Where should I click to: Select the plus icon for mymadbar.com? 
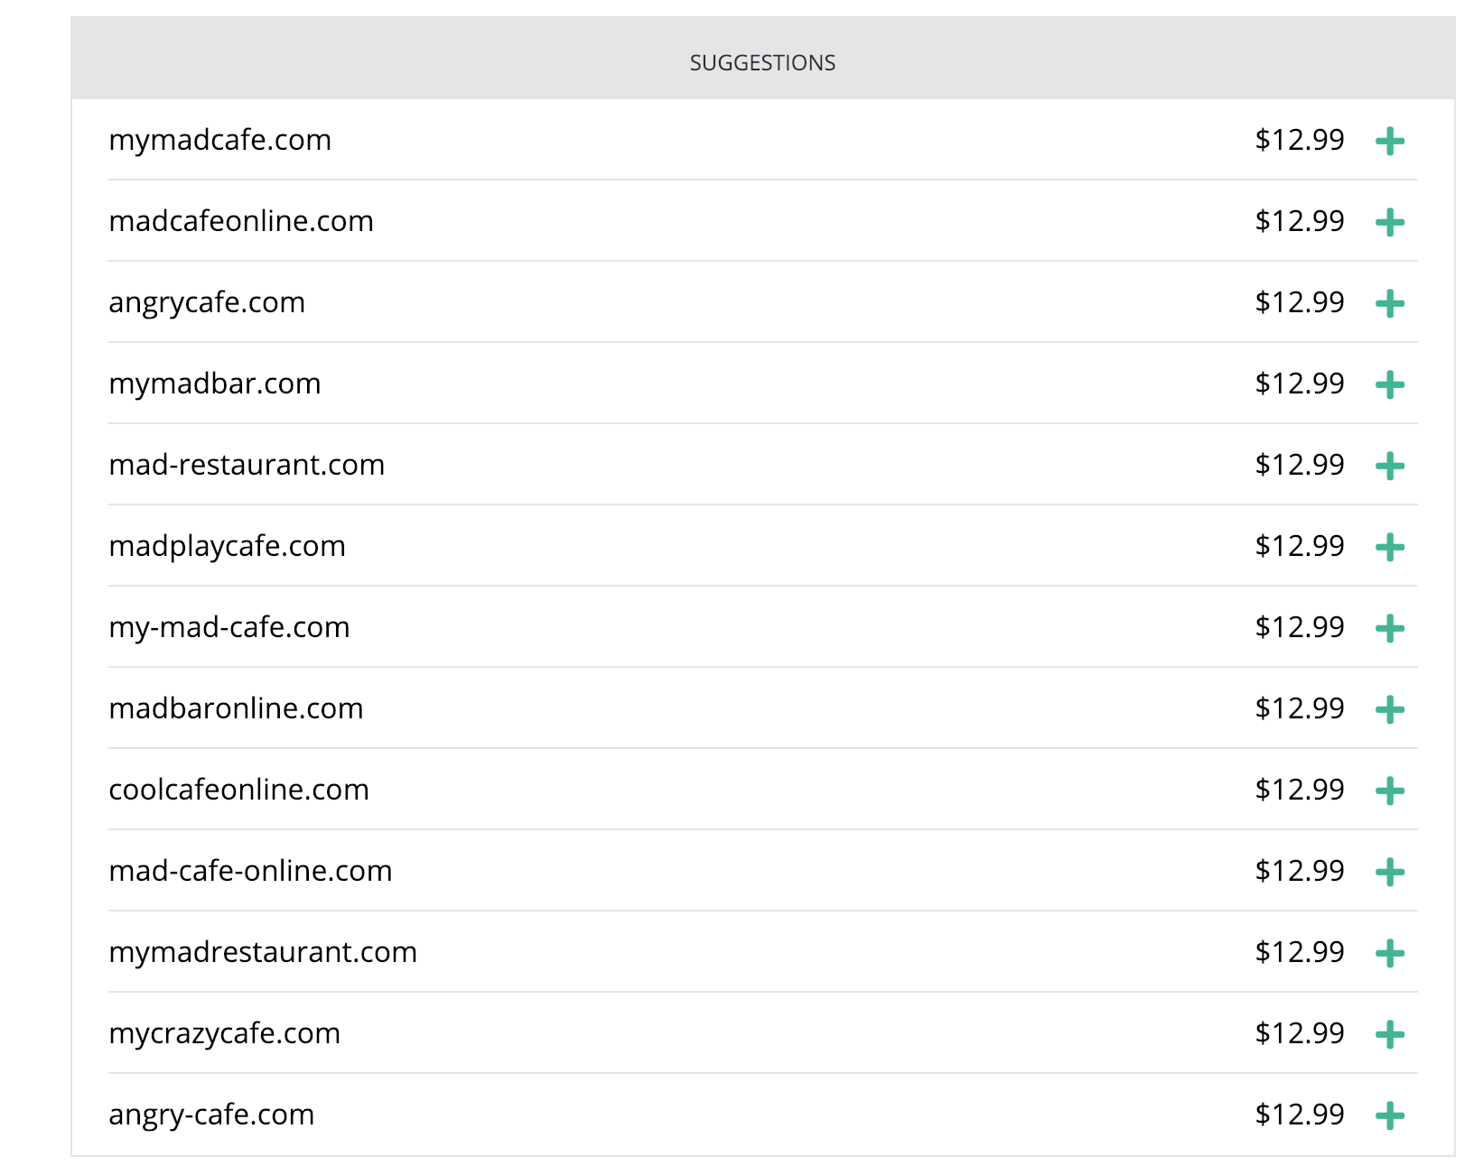click(1389, 384)
